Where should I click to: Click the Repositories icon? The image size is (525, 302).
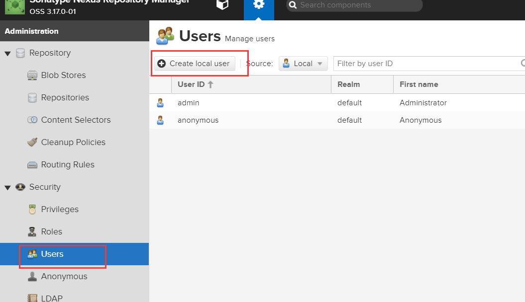pyautogui.click(x=32, y=98)
